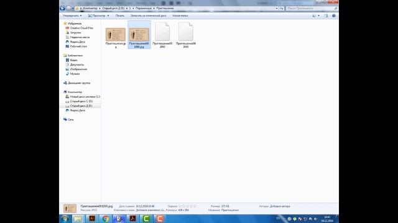Select folder 1 in the address breadcrumb

point(130,8)
